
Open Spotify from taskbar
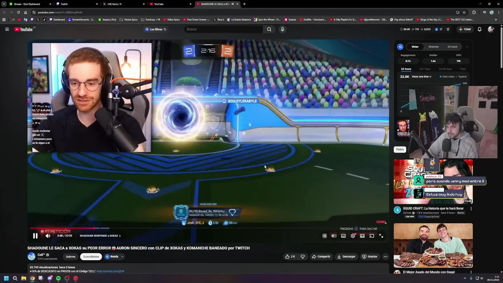(x=58, y=278)
